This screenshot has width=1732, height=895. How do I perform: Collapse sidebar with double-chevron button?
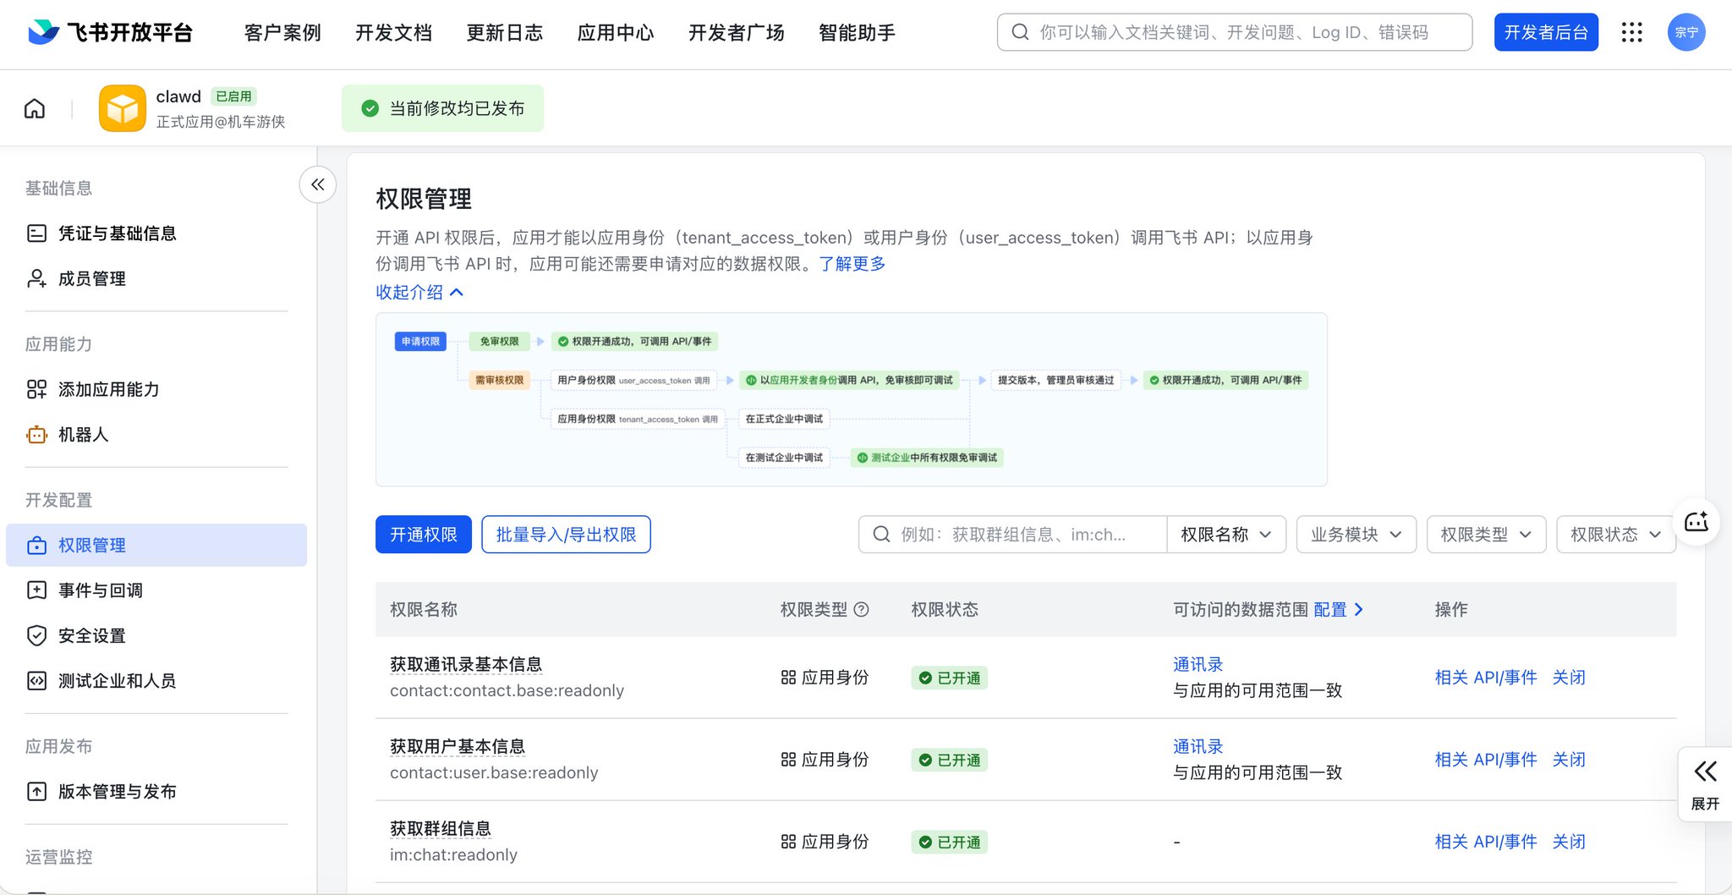coord(318,184)
